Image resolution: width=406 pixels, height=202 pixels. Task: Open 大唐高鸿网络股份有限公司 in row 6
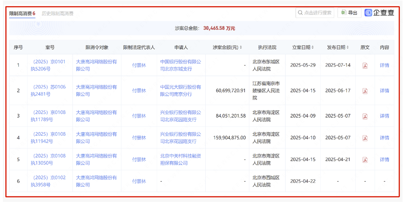click(x=96, y=181)
